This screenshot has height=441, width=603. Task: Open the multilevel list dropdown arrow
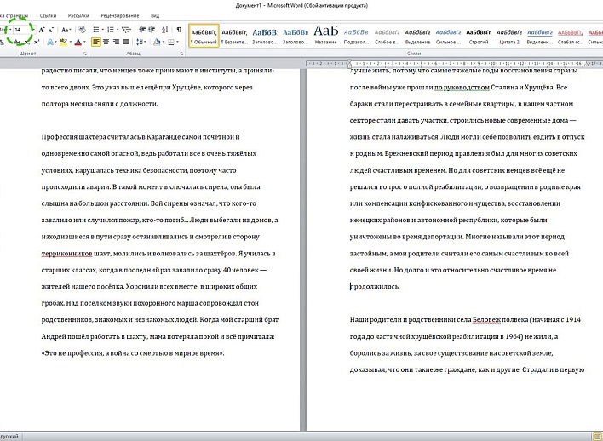[x=131, y=30]
